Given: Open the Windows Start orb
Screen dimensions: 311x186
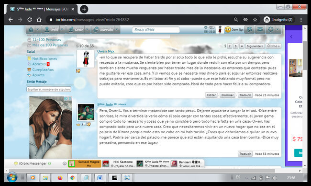Looking at the screenshot, I should click(x=12, y=177).
